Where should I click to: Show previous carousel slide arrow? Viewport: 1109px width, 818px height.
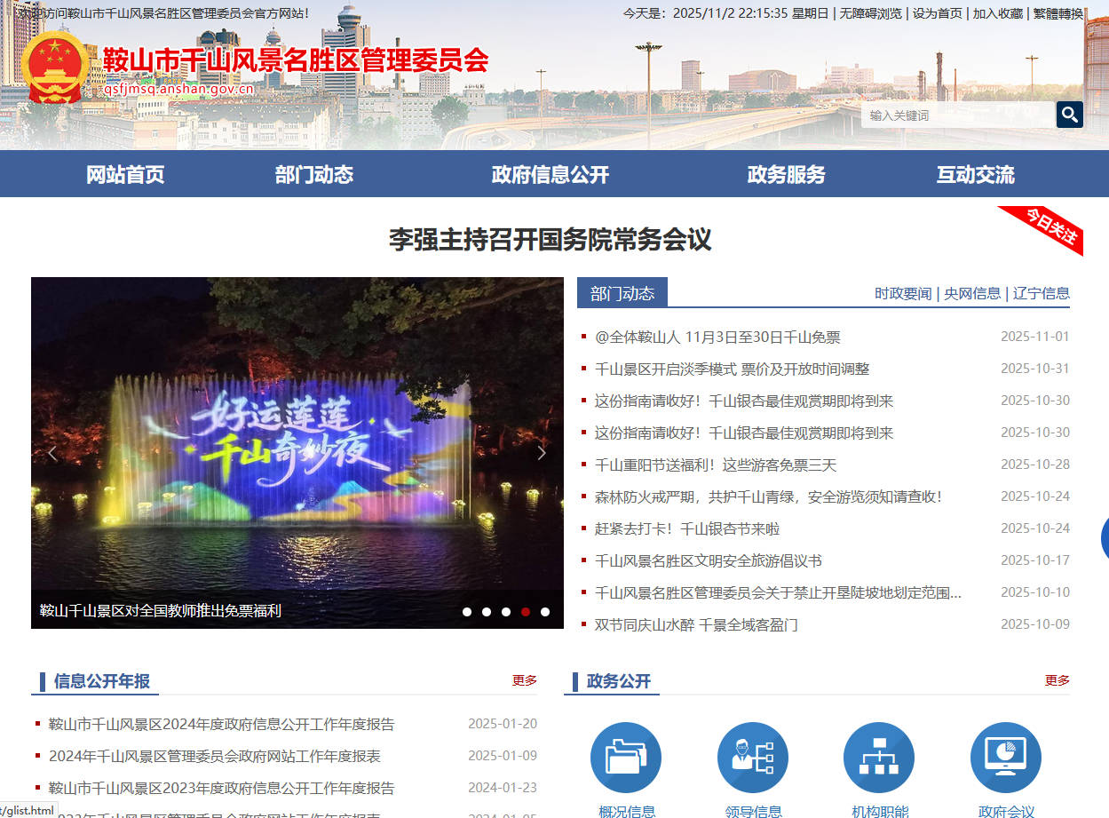tap(52, 453)
